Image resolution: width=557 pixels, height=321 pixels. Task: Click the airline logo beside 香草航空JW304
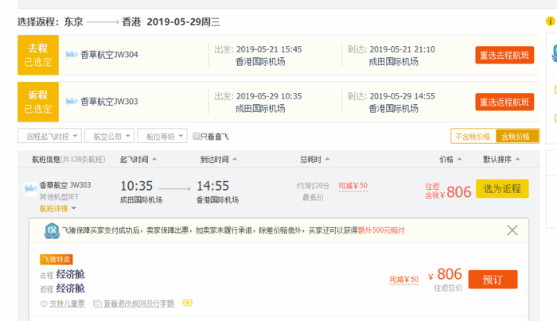[72, 55]
